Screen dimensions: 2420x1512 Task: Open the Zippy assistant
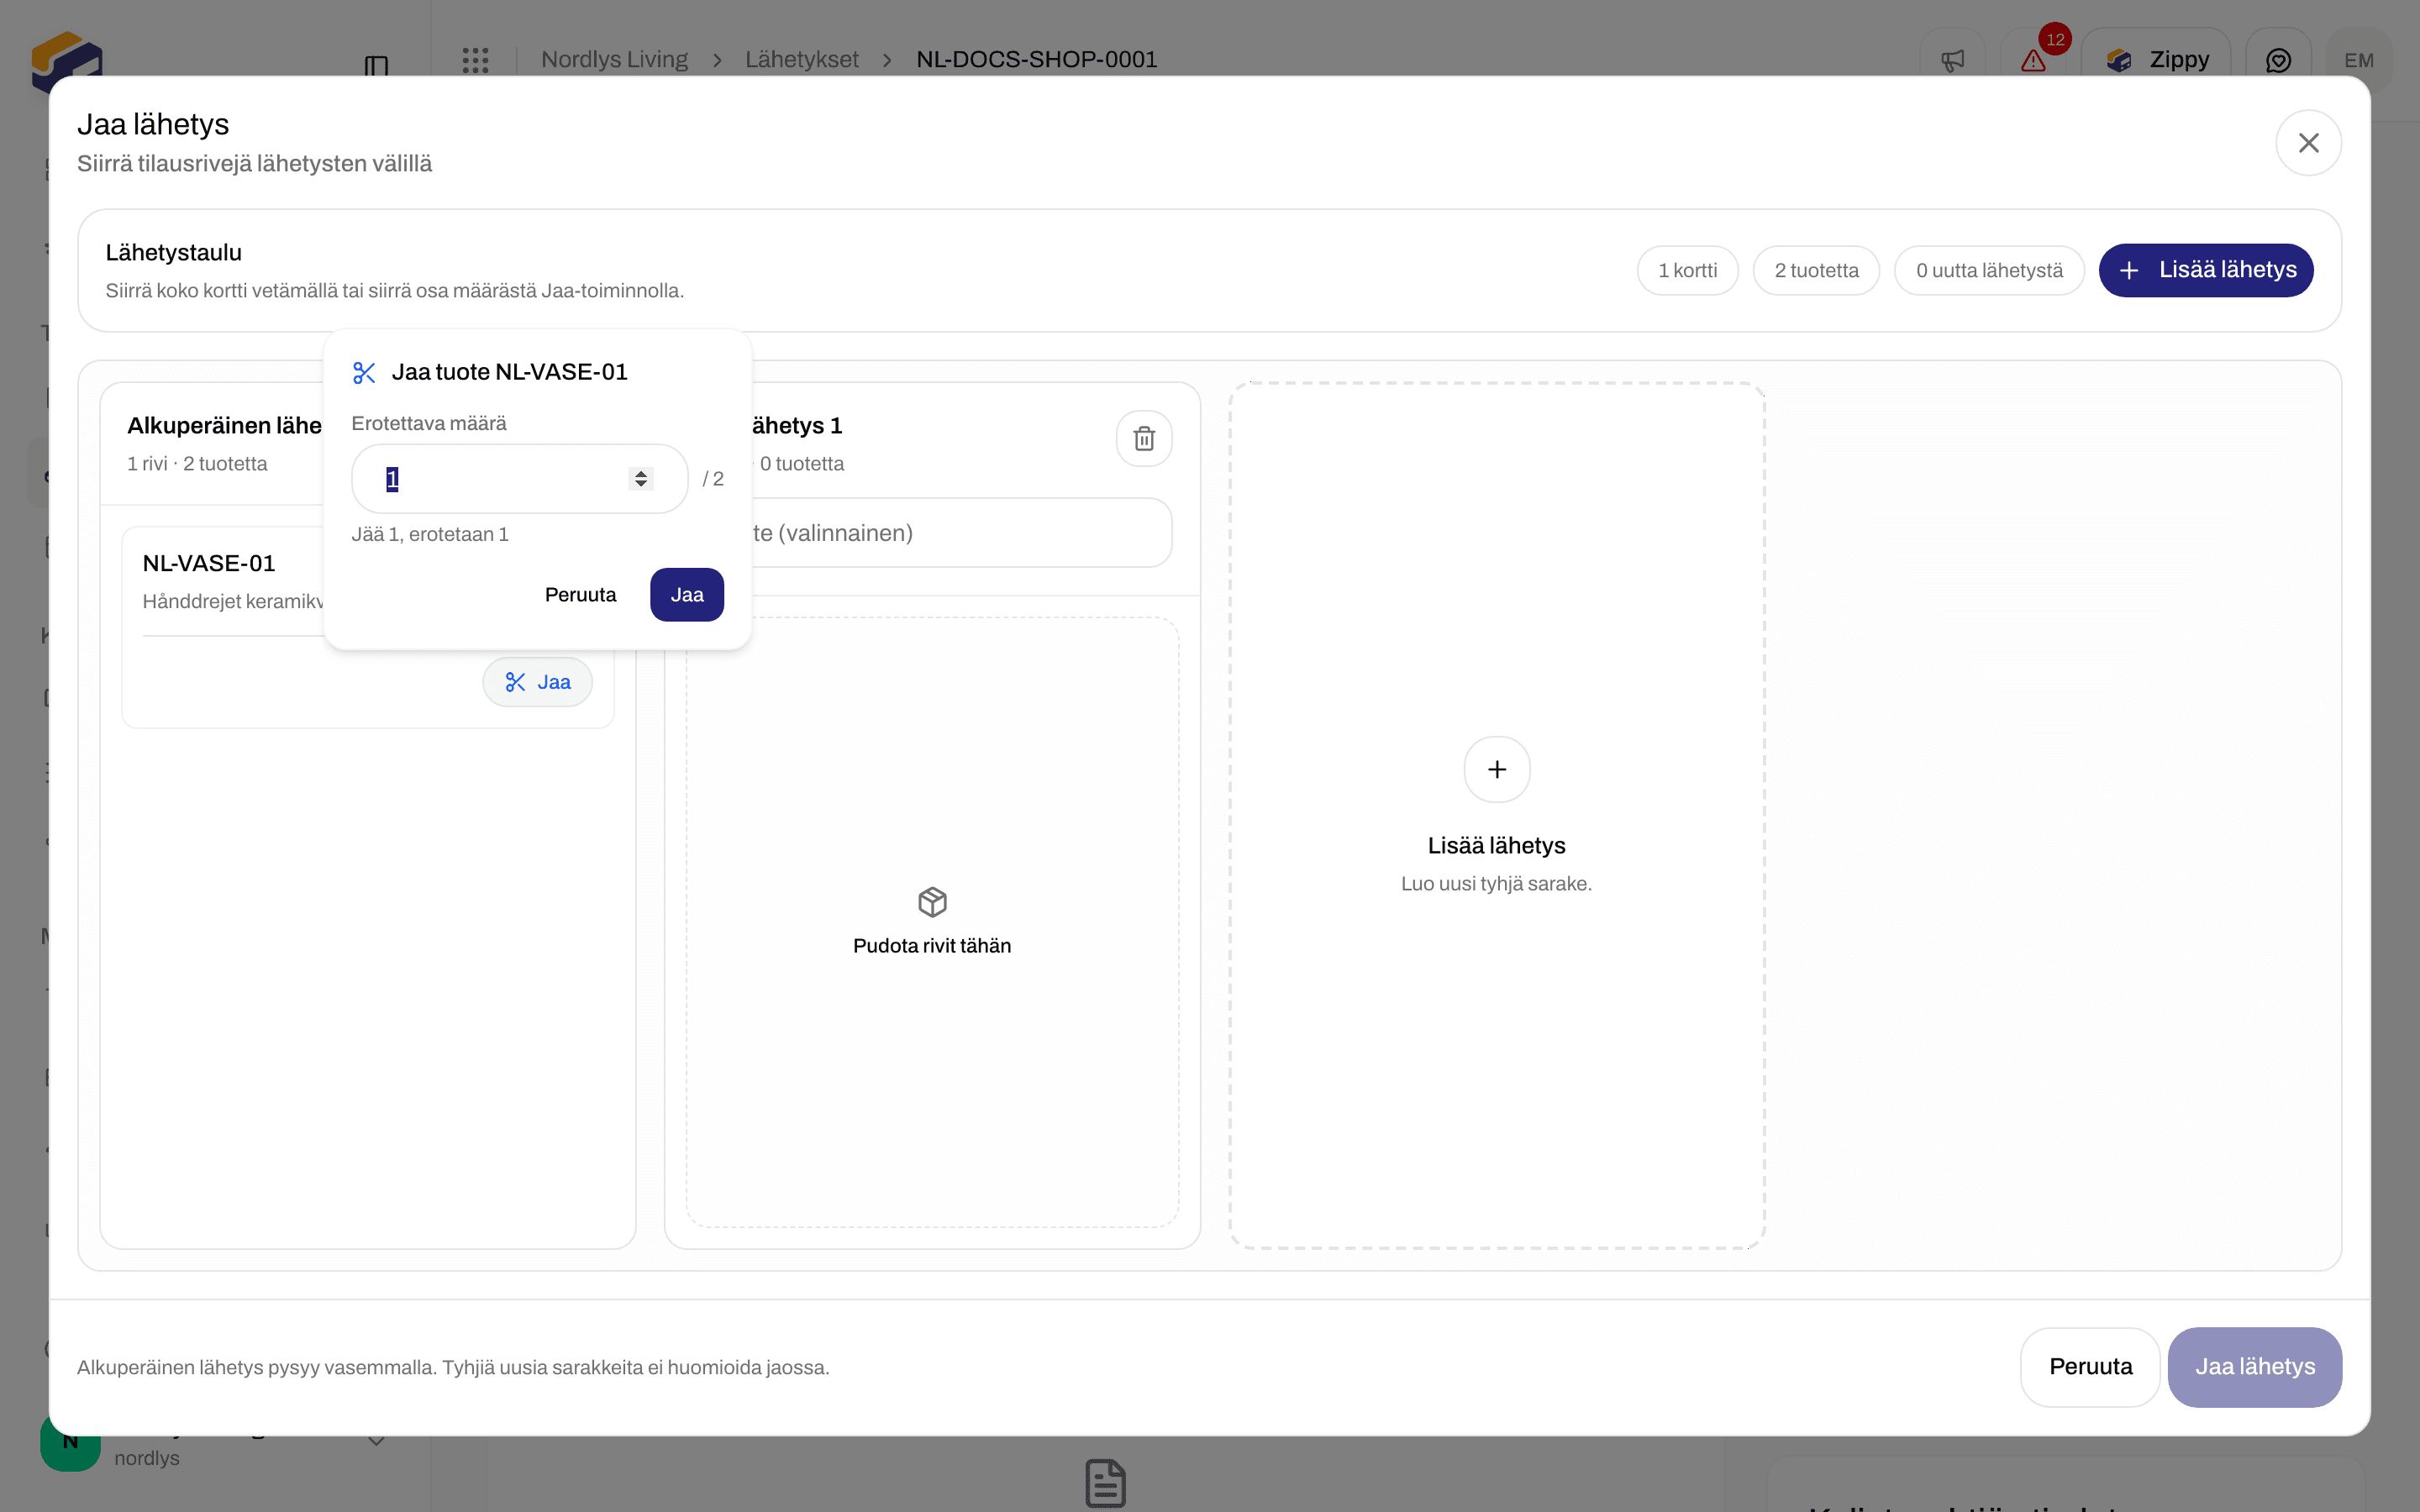[2157, 60]
